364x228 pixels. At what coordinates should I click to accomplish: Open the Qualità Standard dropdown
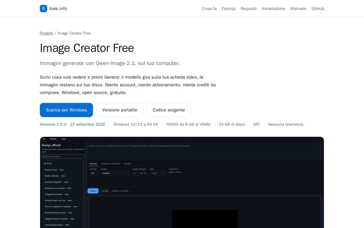coord(115,173)
